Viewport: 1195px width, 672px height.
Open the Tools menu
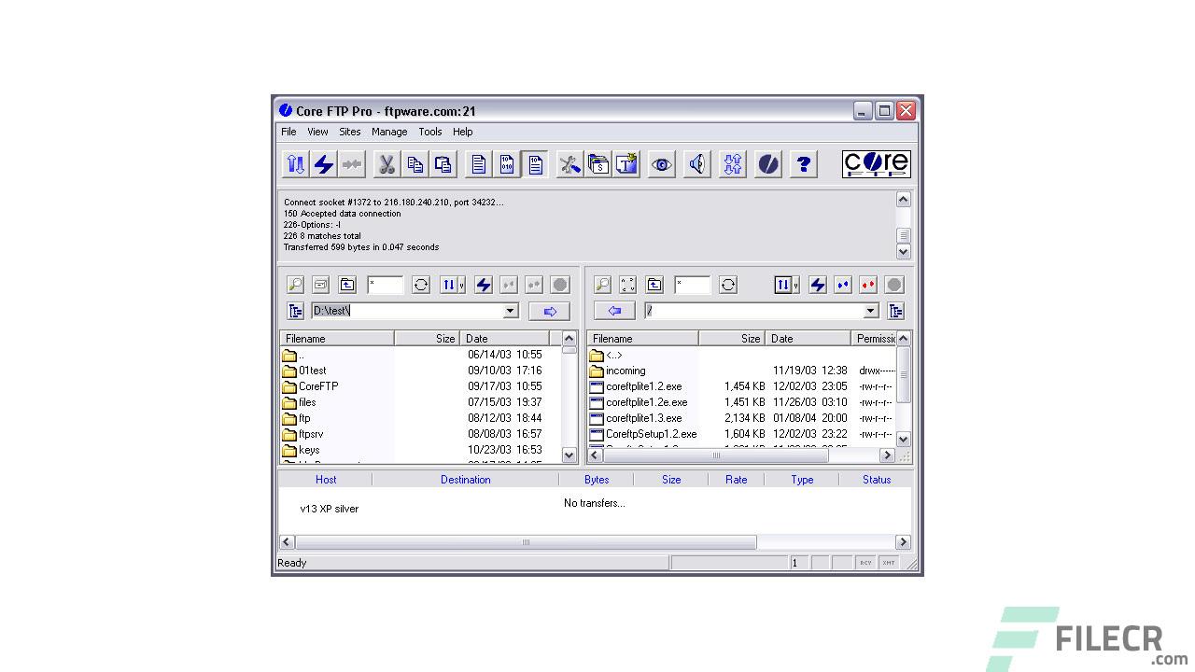[430, 132]
